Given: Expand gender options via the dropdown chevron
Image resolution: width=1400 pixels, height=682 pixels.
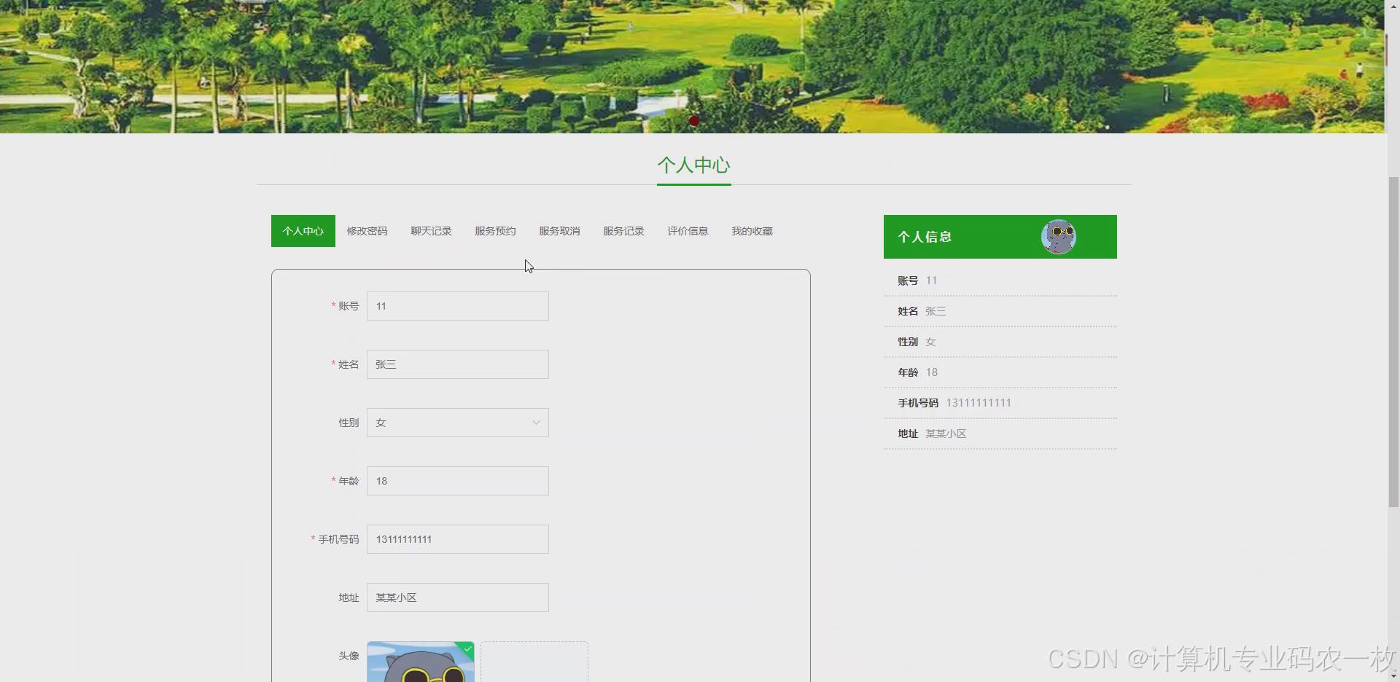Looking at the screenshot, I should click(x=536, y=422).
